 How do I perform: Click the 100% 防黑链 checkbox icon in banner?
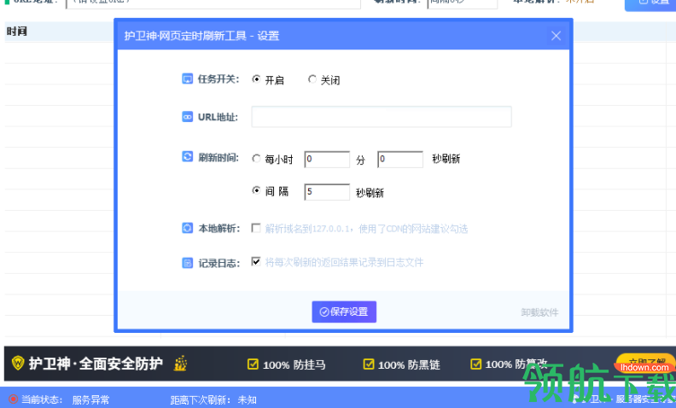369,364
